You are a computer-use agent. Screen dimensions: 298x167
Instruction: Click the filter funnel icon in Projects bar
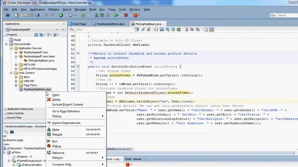point(48,35)
